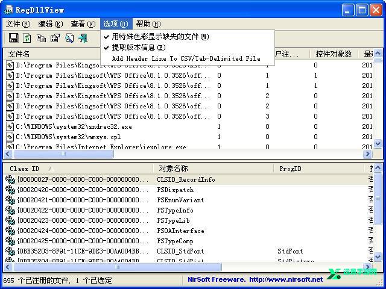Click the lower list's scroll left arrow
This screenshot has width=386, height=289.
click(7, 267)
